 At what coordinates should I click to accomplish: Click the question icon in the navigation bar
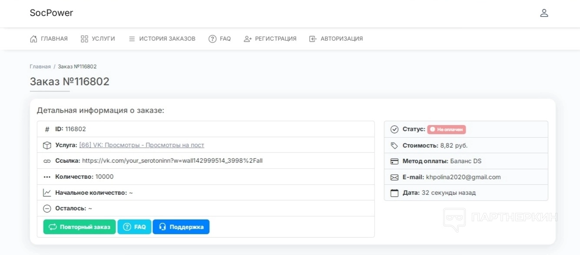212,39
